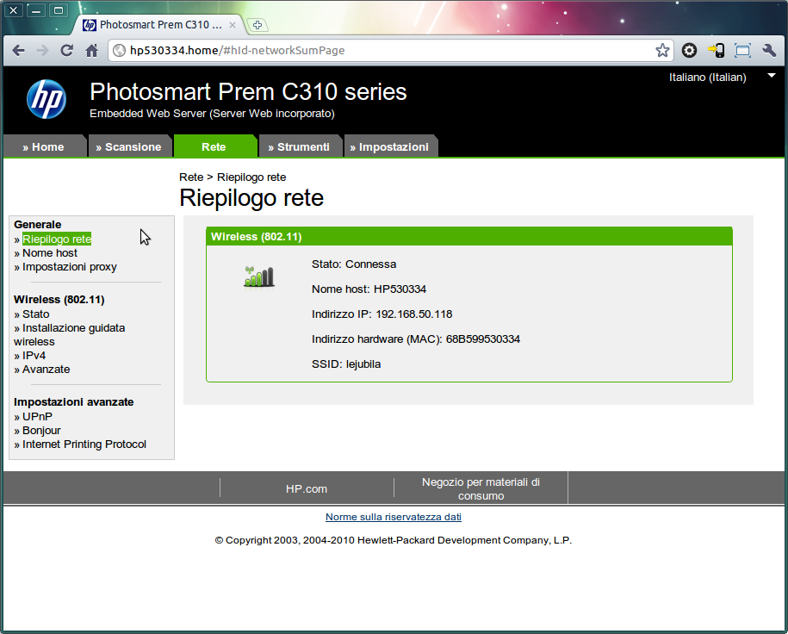This screenshot has width=788, height=634.
Task: Click the Hewlett-Packard copyright notice text
Action: (394, 540)
